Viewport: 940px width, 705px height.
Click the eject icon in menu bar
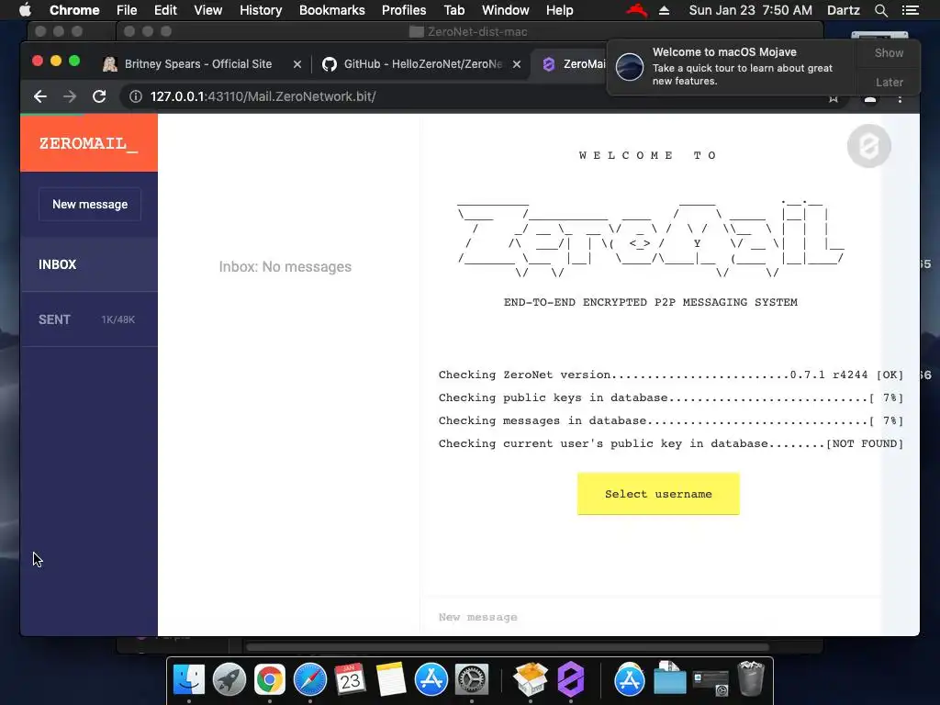pyautogui.click(x=664, y=10)
